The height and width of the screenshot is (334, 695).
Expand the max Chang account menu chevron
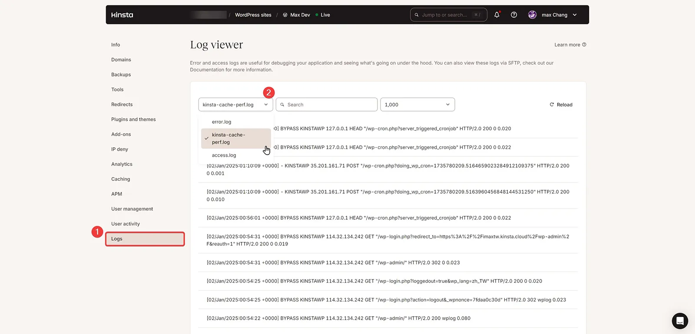(575, 15)
